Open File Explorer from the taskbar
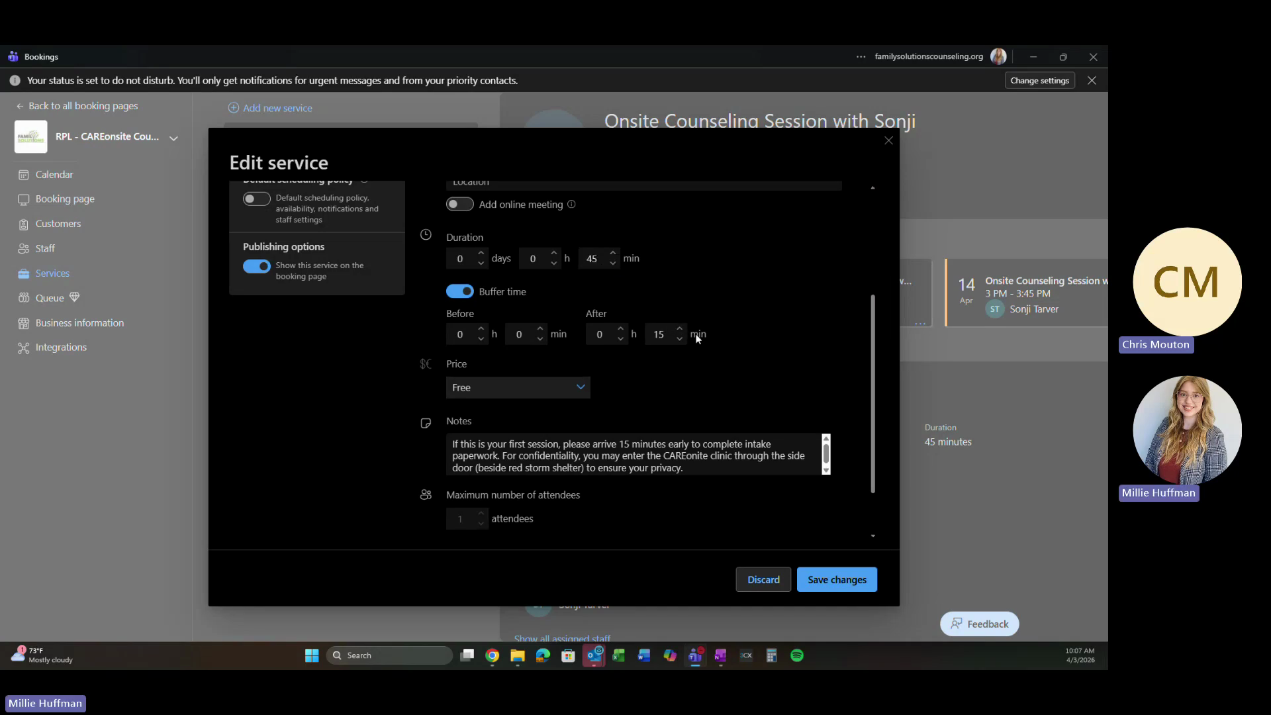The height and width of the screenshot is (715, 1271). [518, 655]
